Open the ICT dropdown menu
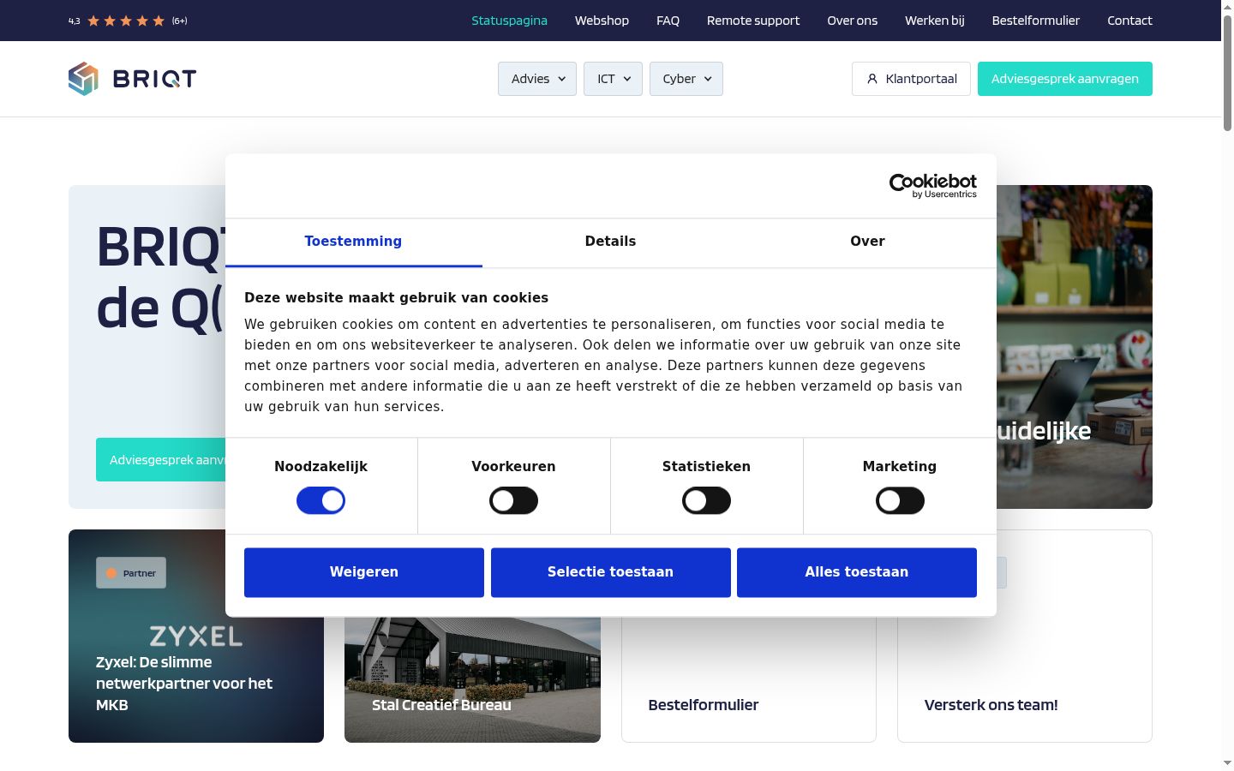This screenshot has height=771, width=1234. (613, 79)
